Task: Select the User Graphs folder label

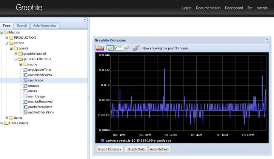Action: pos(18,123)
